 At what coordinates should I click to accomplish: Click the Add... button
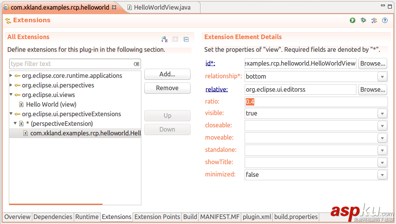(x=167, y=74)
